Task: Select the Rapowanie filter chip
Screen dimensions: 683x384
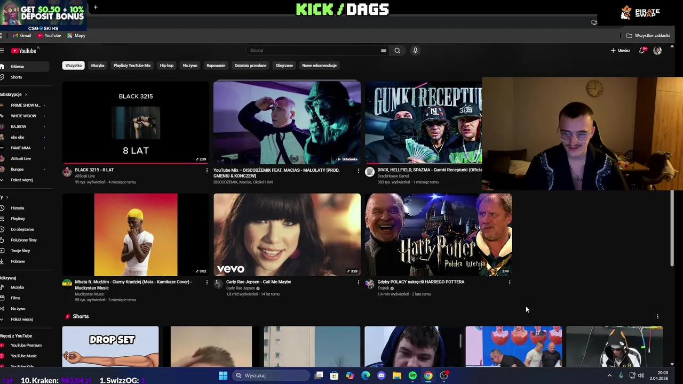Action: coord(216,66)
